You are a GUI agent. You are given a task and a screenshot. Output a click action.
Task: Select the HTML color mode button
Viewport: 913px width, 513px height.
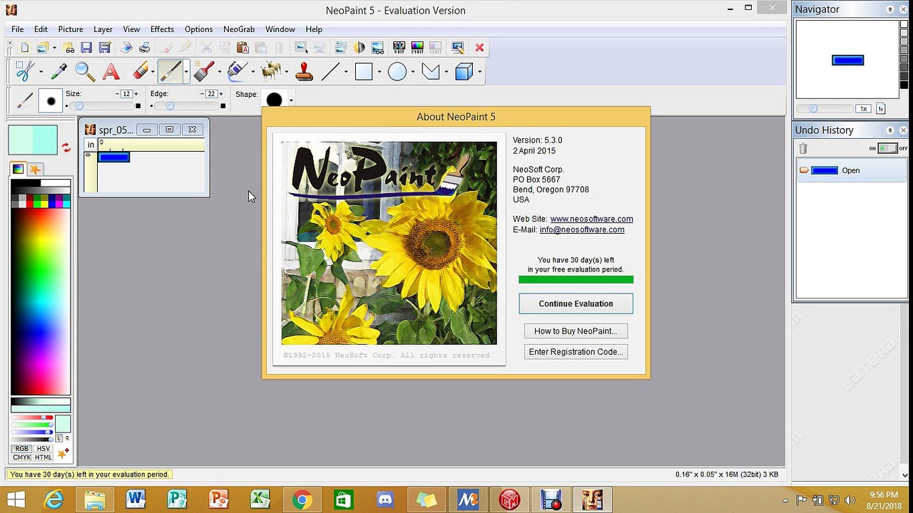click(x=44, y=457)
